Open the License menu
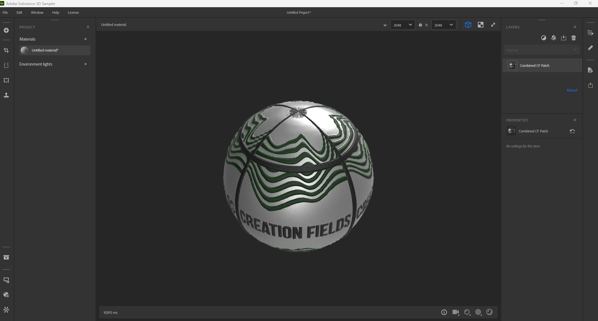 [73, 12]
